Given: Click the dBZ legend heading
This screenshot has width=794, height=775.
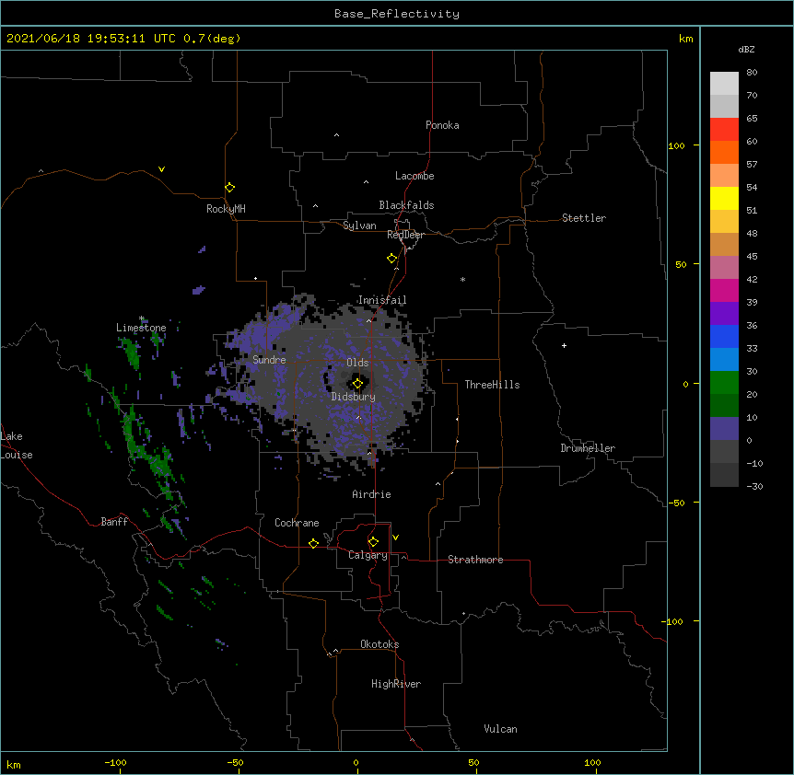Looking at the screenshot, I should (x=746, y=49).
